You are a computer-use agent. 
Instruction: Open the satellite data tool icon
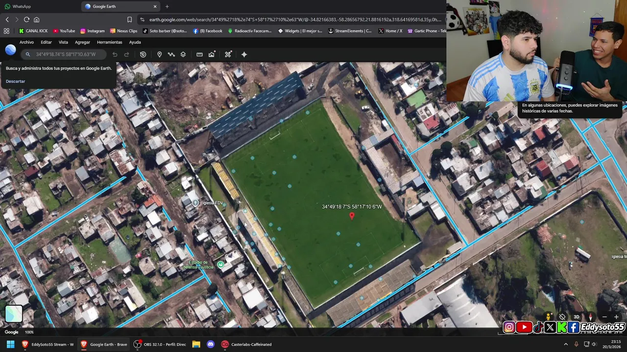228,54
